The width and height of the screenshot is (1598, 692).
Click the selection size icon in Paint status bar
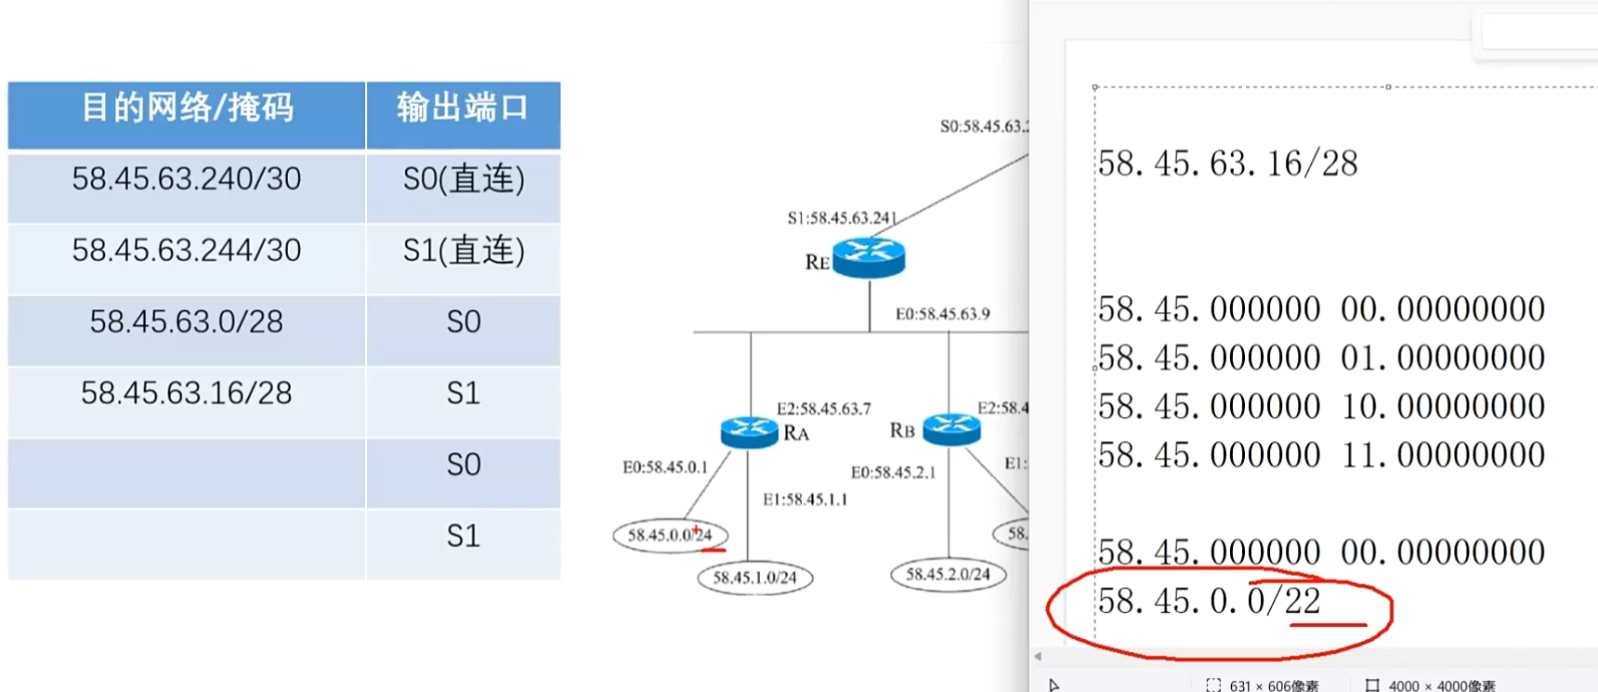pos(1213,685)
